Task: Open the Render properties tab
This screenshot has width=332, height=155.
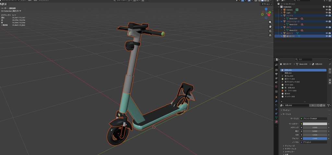Action: 276,70
